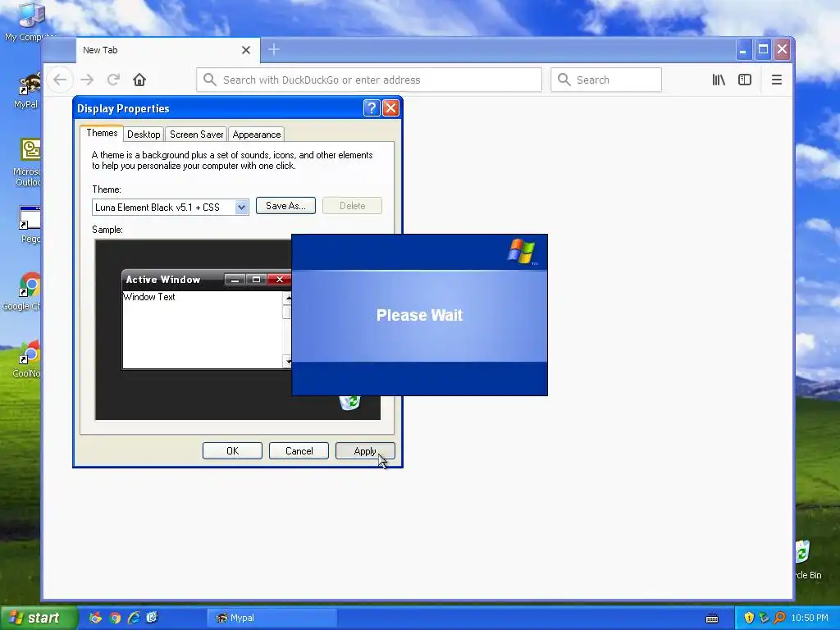Reload the page with the refresh icon
840x630 pixels.
[113, 80]
